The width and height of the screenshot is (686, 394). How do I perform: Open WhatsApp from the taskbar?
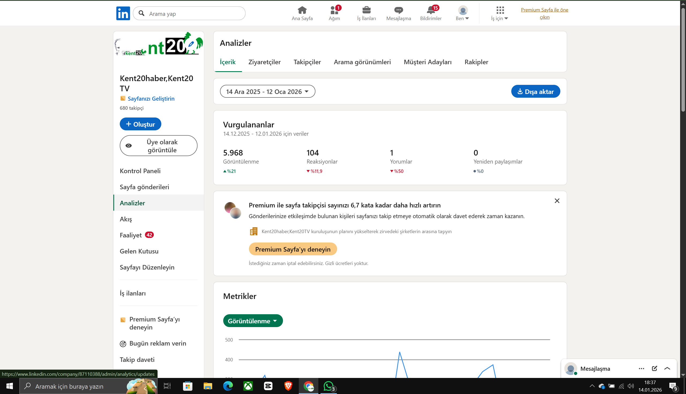(328, 386)
